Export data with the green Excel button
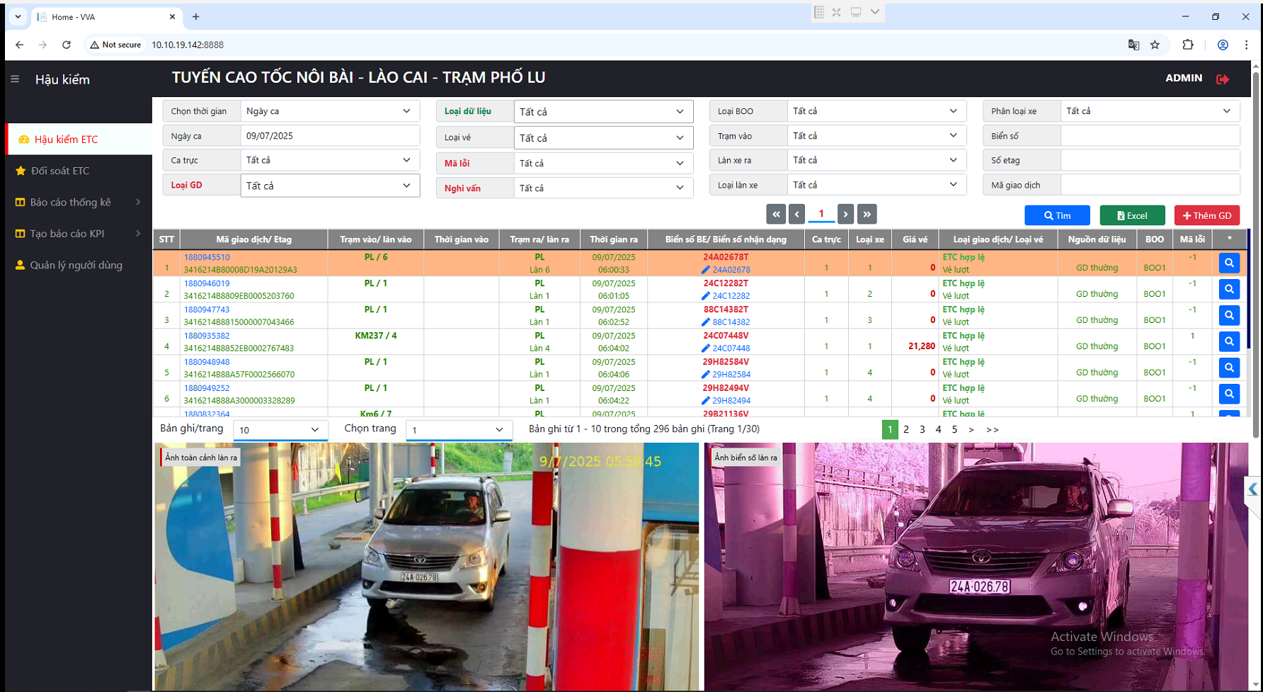This screenshot has height=692, width=1263. (1132, 215)
